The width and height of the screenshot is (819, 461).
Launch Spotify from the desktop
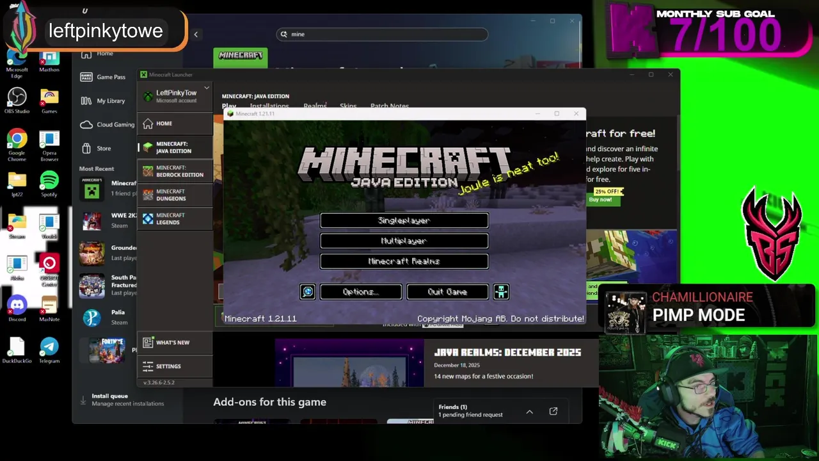[49, 184]
